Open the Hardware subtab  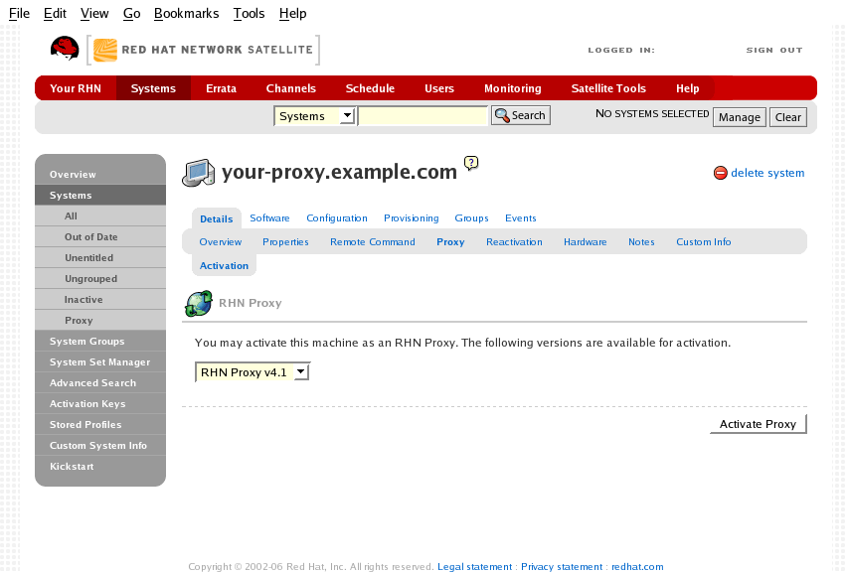tap(585, 241)
